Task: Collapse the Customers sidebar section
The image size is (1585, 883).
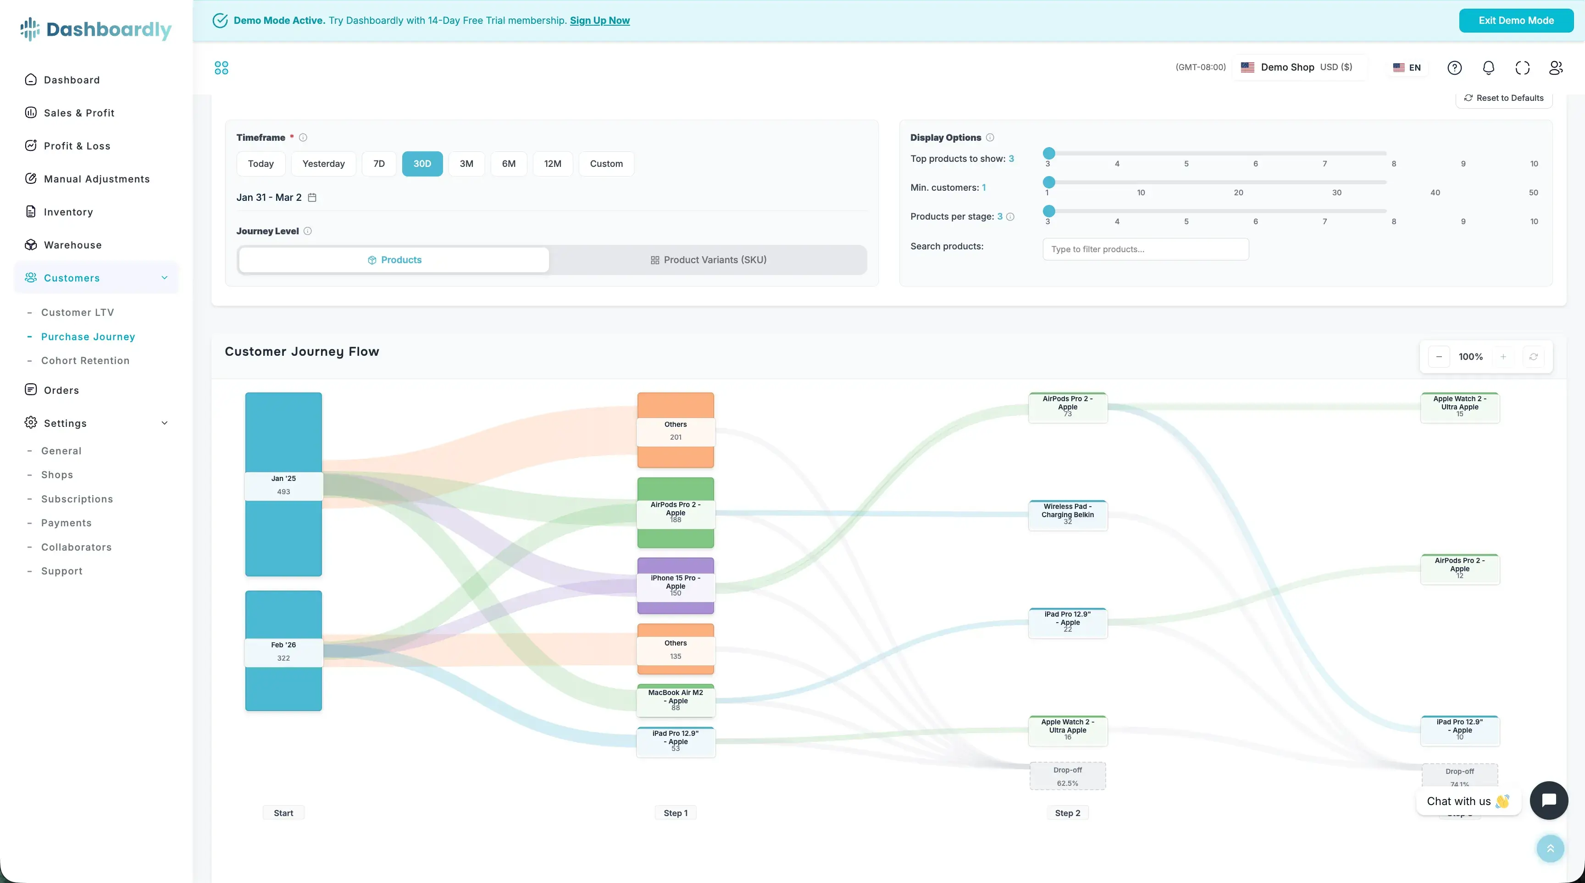Action: click(164, 278)
